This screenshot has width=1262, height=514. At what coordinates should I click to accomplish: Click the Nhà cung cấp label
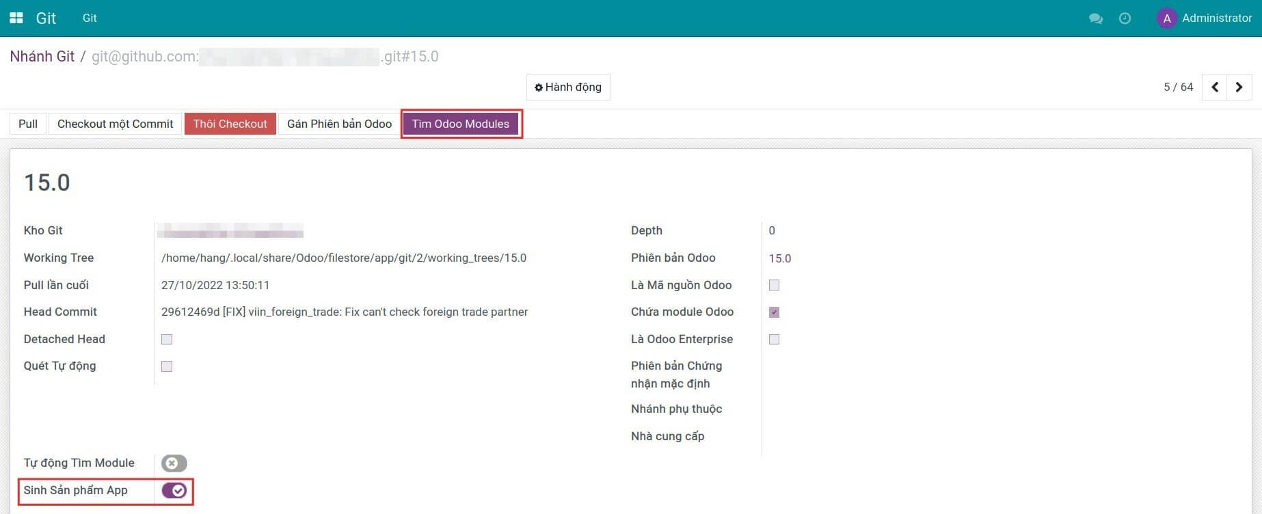[667, 436]
